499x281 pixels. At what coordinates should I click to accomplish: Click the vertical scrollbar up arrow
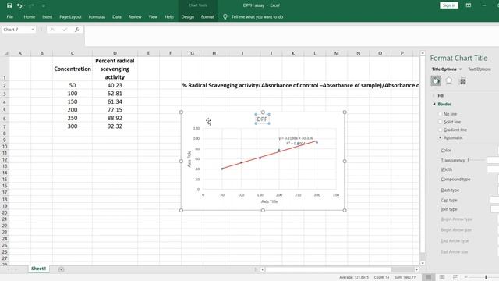coord(423,53)
